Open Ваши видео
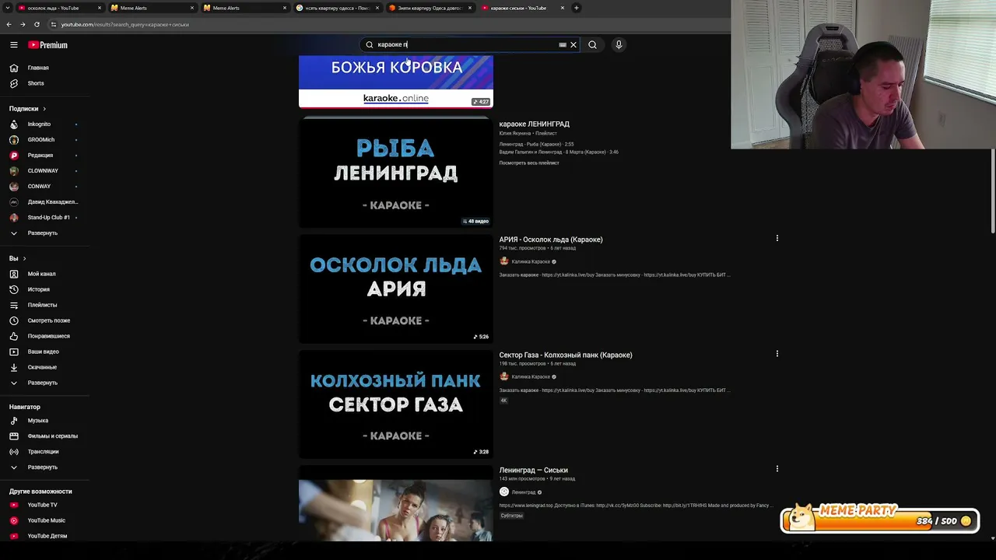Viewport: 996px width, 560px height. click(x=44, y=352)
